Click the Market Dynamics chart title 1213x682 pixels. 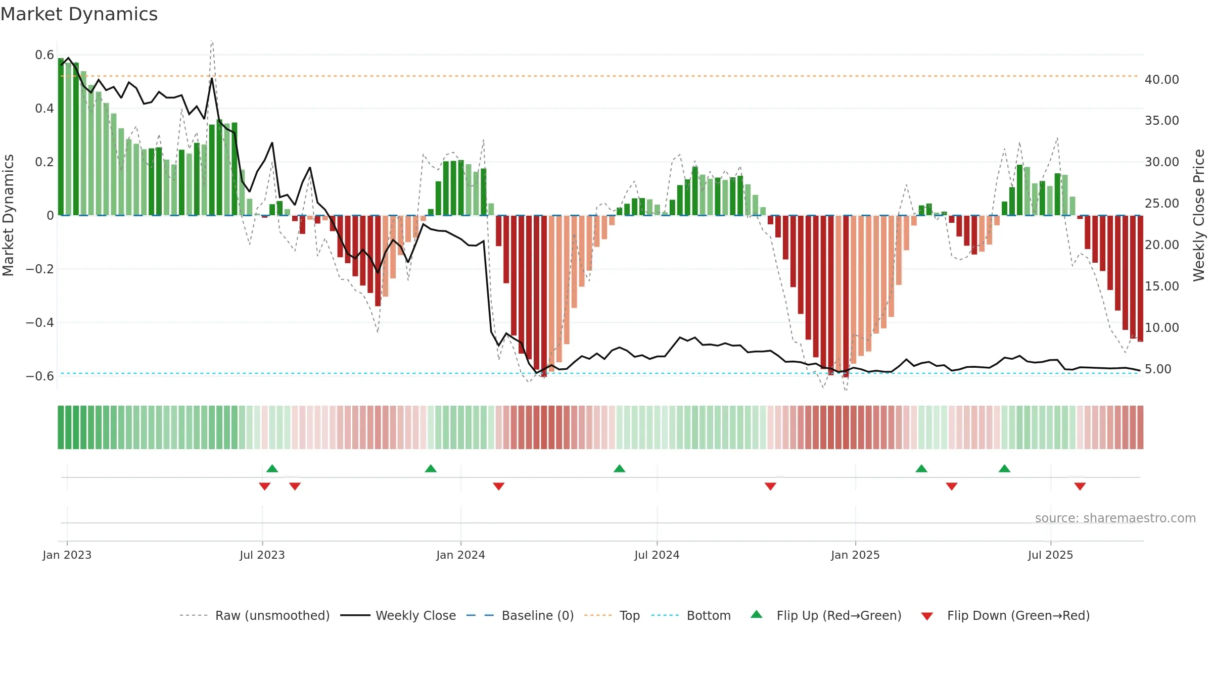coord(79,14)
